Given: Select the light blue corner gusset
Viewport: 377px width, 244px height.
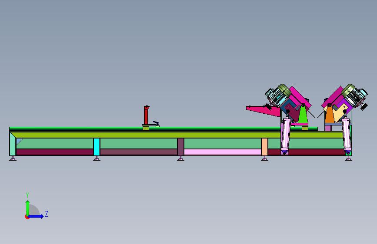Looking at the screenshot, I should point(19,141).
